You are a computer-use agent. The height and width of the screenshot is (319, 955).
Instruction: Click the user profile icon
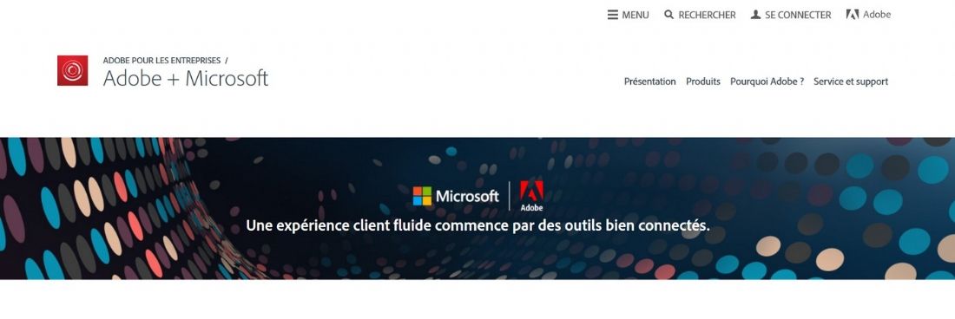(x=755, y=15)
